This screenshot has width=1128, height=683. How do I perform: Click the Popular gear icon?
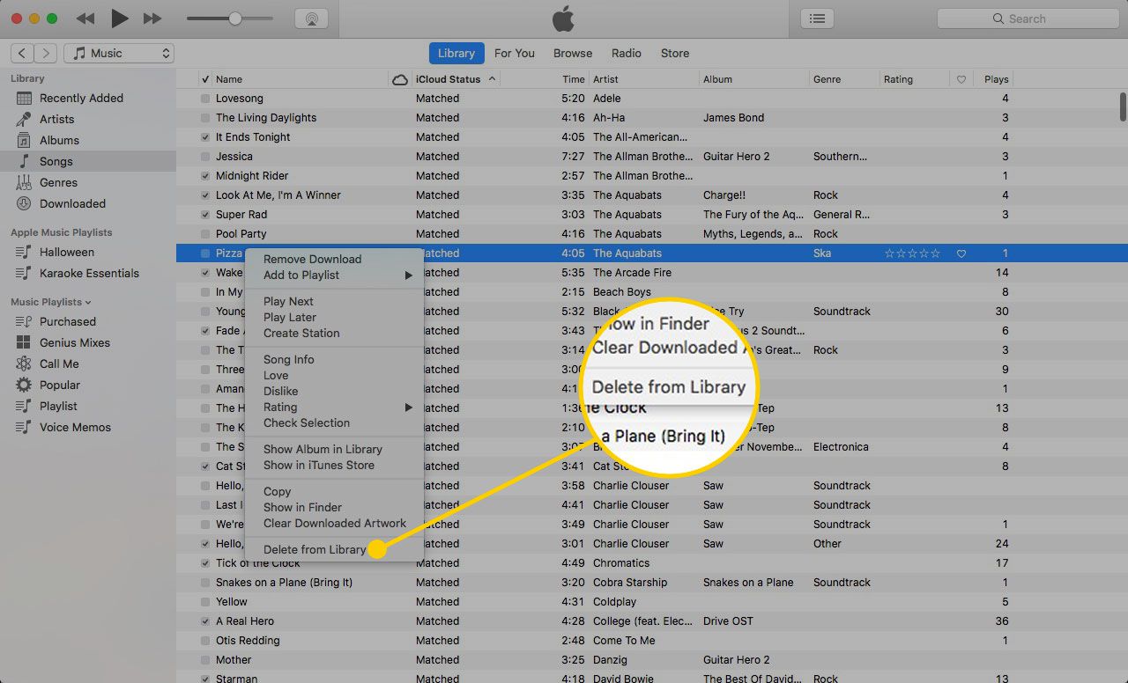24,386
